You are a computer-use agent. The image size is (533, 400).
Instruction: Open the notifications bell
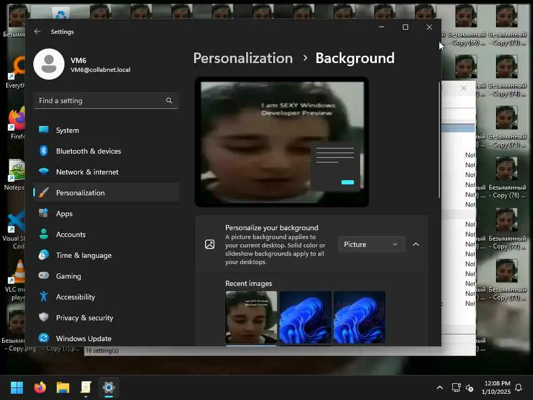click(518, 387)
